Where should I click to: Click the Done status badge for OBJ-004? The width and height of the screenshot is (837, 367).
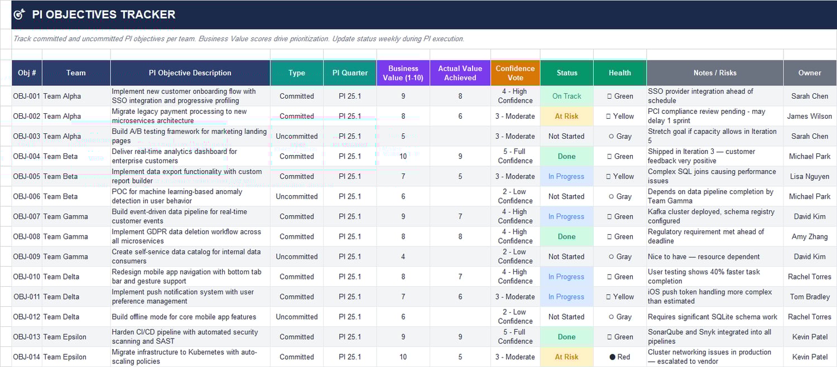tap(566, 156)
